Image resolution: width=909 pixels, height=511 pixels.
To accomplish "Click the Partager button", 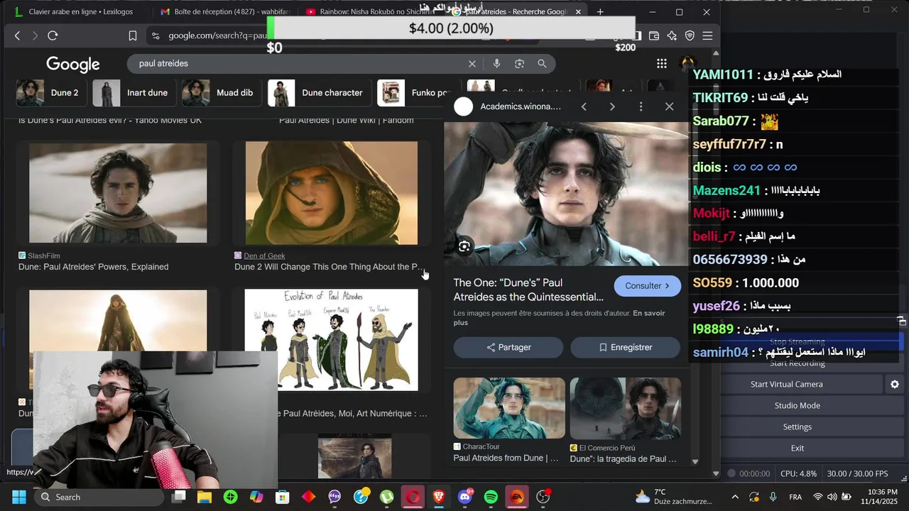I will pyautogui.click(x=508, y=348).
